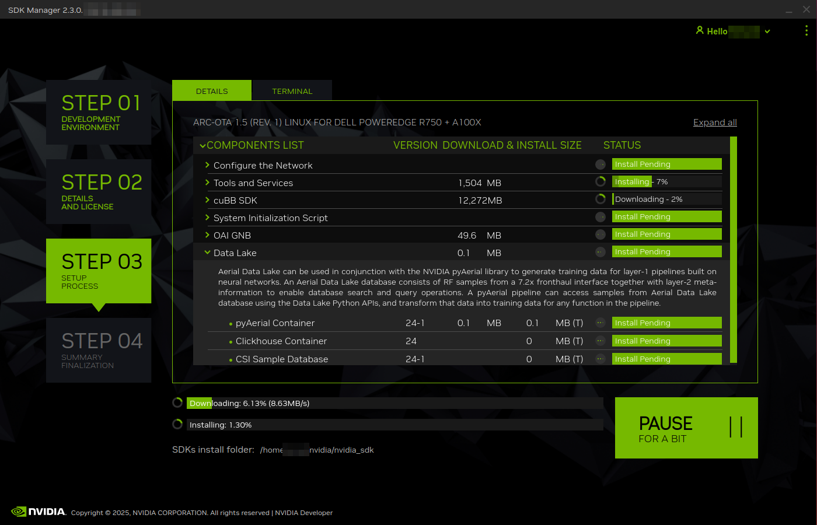The height and width of the screenshot is (525, 817).
Task: Click the components list green scrollbar
Action: [x=734, y=250]
